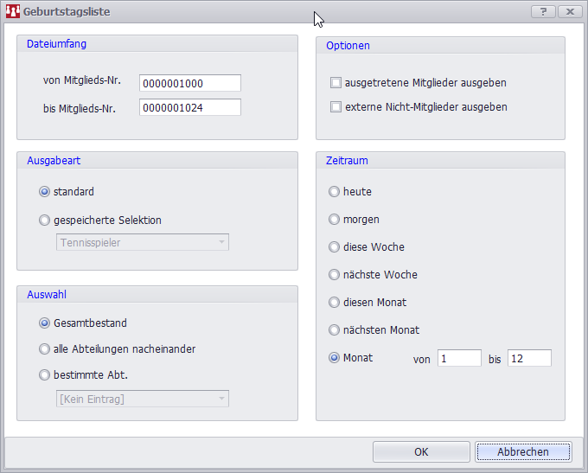
Task: Pick the 'bestimmte Abt.' radio button
Action: [x=45, y=375]
